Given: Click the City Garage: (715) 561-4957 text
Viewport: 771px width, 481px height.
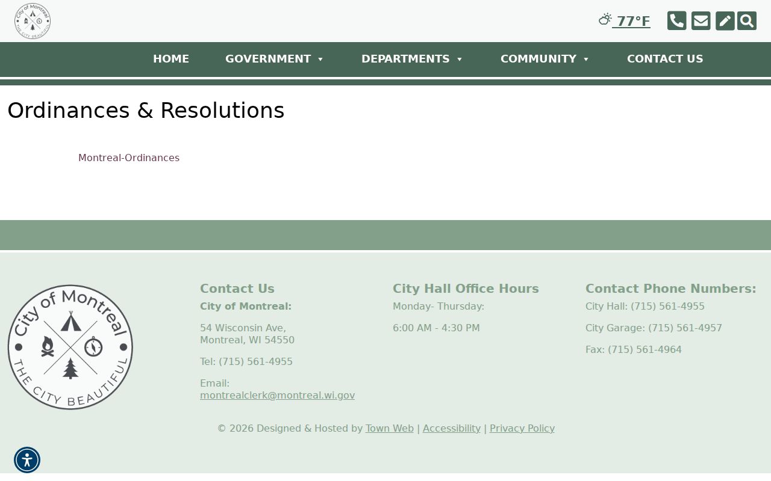Looking at the screenshot, I should (654, 328).
